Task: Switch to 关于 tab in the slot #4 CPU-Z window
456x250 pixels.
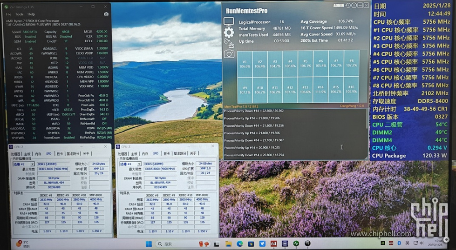Action: [x=193, y=153]
